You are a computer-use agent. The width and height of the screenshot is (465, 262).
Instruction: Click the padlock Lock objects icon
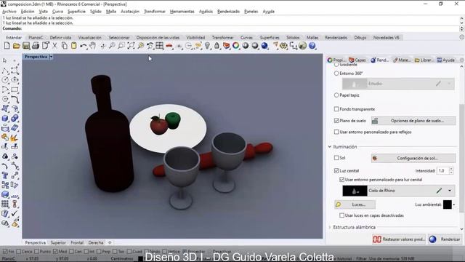click(217, 46)
